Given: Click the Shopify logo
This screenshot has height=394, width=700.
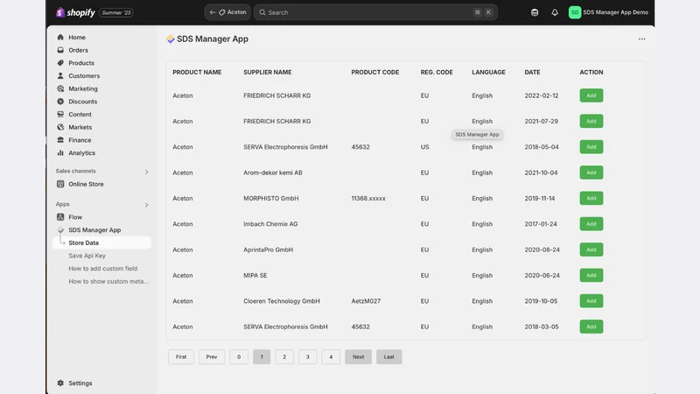Looking at the screenshot, I should [x=76, y=12].
